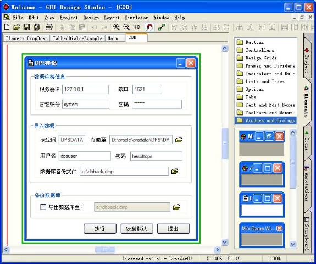Screen dimensions: 316x264
Task: Zoom out with the magnifier minus icon
Action: pos(126,27)
